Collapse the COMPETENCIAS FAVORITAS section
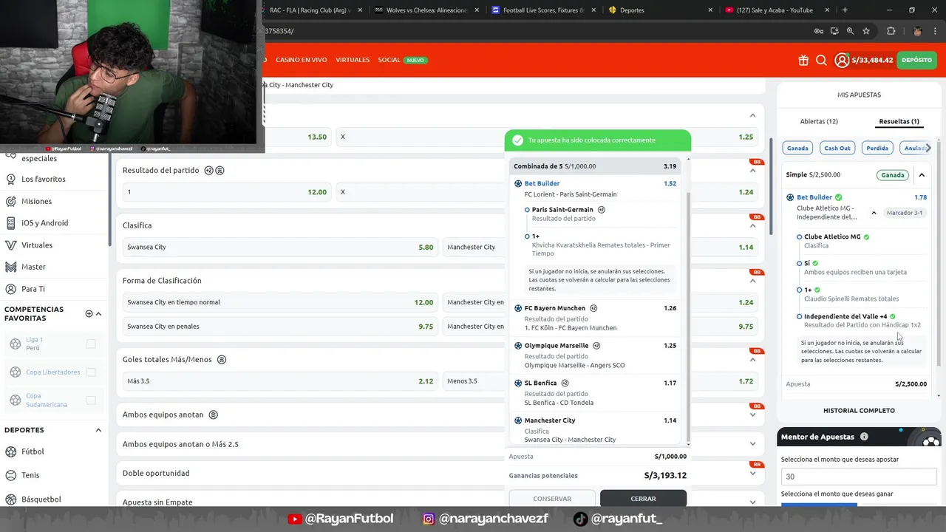Viewport: 946px width, 532px height. tap(98, 313)
